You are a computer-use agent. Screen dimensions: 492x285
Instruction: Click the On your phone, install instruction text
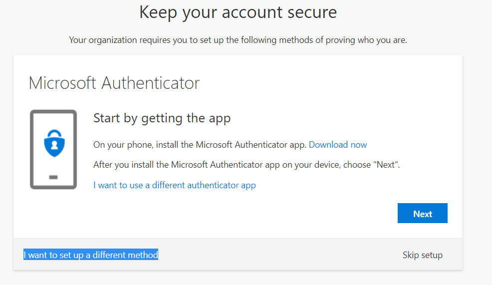tap(200, 145)
